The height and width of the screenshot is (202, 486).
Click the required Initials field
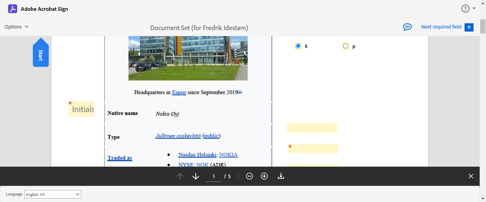(x=81, y=109)
